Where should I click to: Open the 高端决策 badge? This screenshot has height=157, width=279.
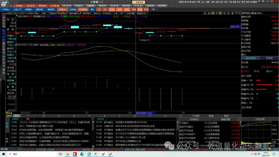coord(139,2)
